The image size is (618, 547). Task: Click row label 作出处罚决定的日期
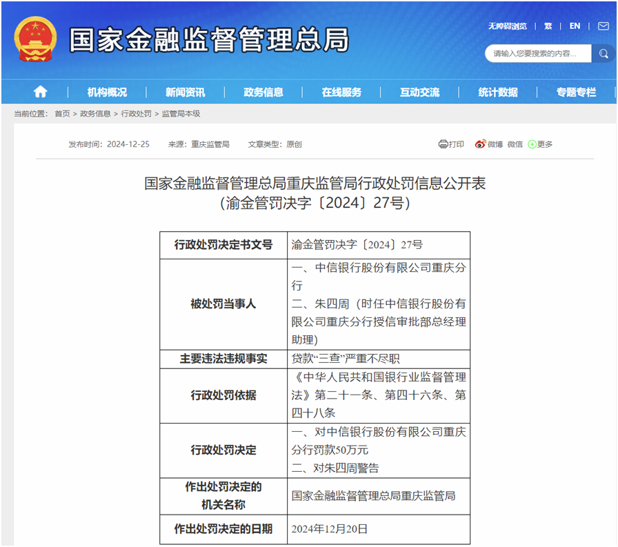tap(223, 529)
